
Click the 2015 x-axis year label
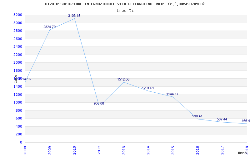click(173, 150)
